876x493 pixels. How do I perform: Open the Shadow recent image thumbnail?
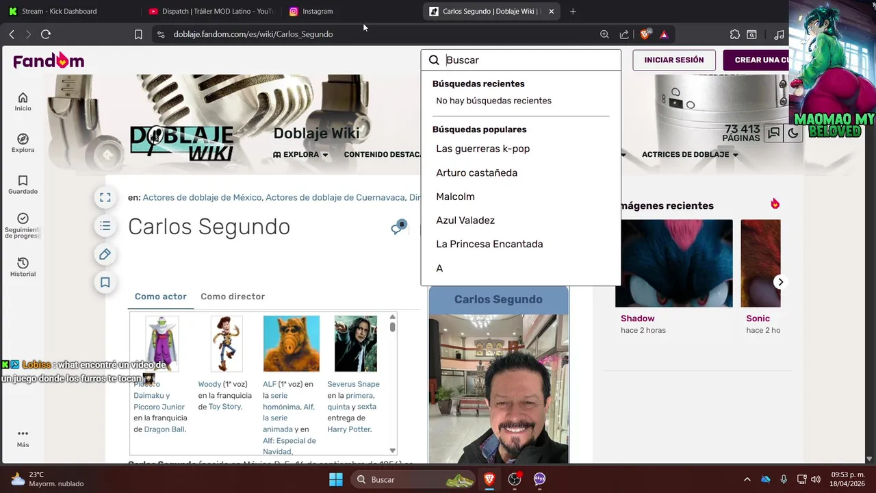click(673, 264)
